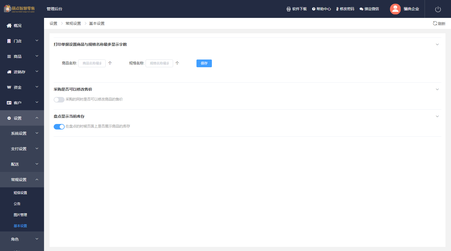Click the 绑定微信 link
Image resolution: width=451 pixels, height=251 pixels.
tap(371, 9)
